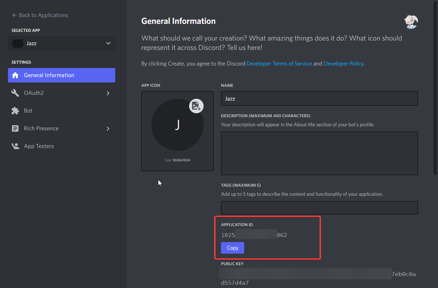This screenshot has height=288, width=438.
Task: Click the circular J app icon thumbnail
Action: click(178, 125)
